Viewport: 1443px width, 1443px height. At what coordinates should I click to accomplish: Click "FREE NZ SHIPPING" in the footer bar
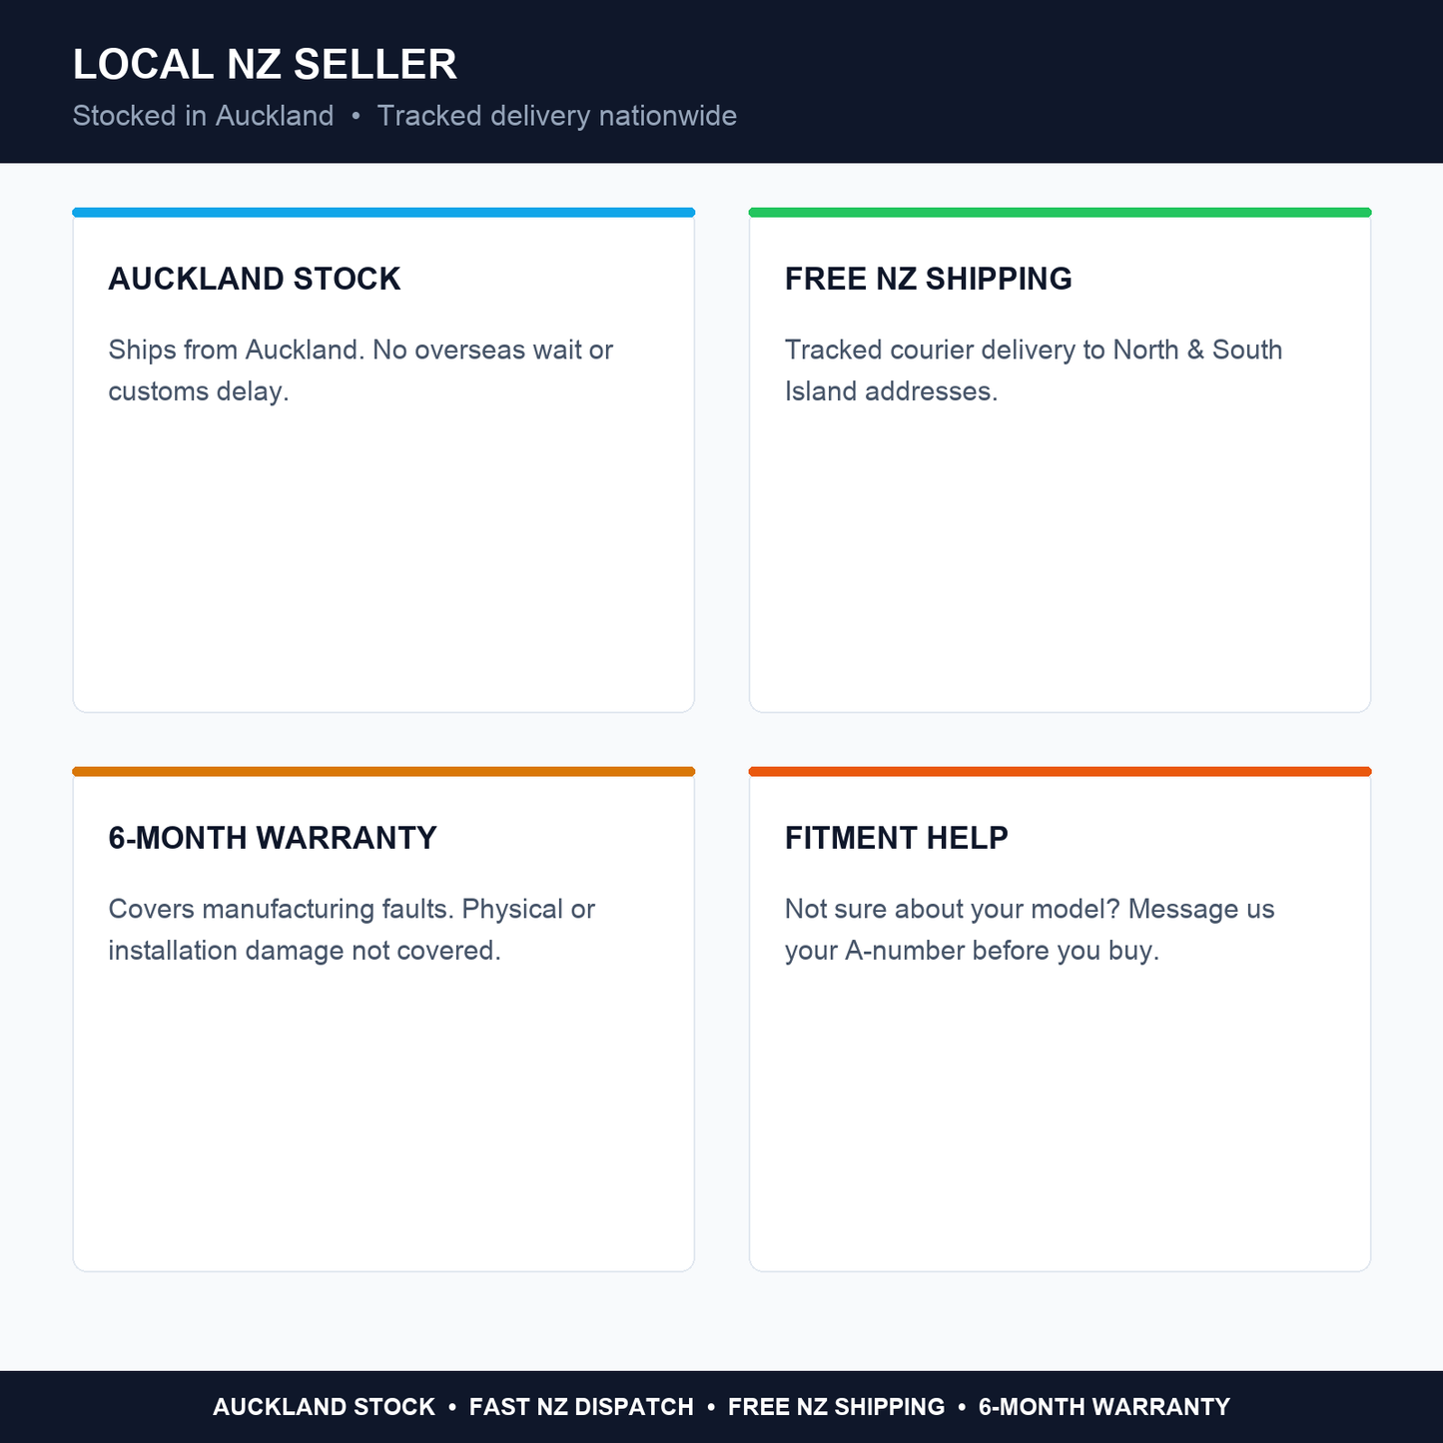click(836, 1407)
